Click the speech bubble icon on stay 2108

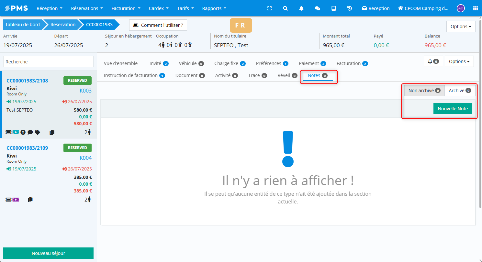pyautogui.click(x=30, y=132)
